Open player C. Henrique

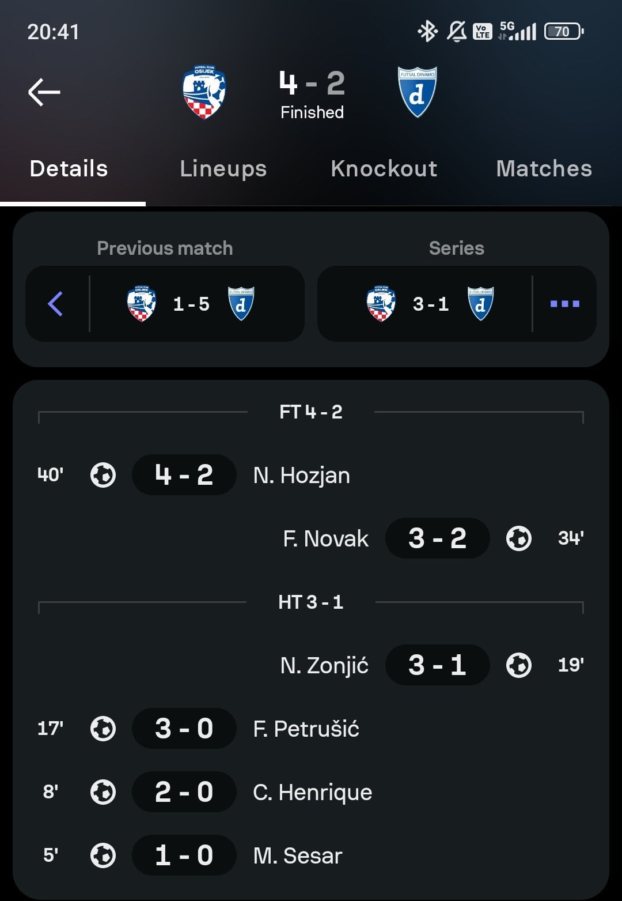[x=313, y=792]
